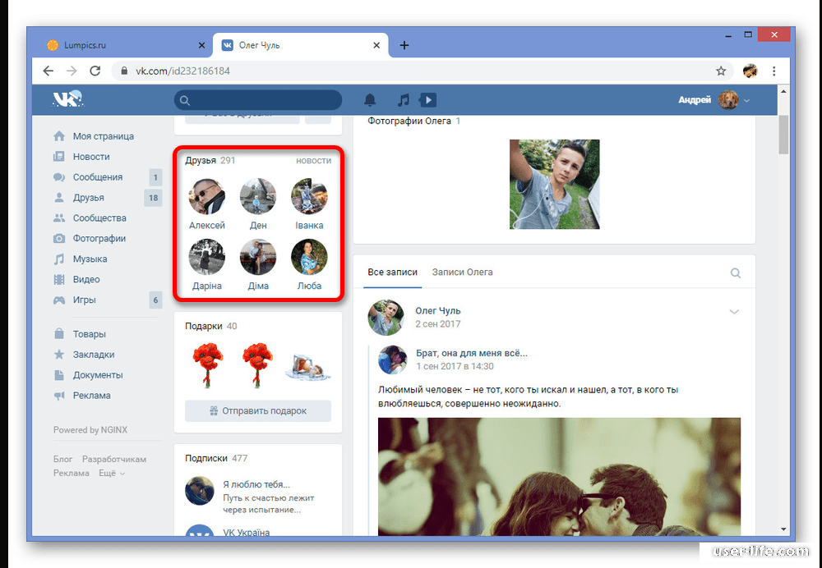Image resolution: width=822 pixels, height=568 pixels.
Task: Click the scrollbar down arrow
Action: (783, 529)
